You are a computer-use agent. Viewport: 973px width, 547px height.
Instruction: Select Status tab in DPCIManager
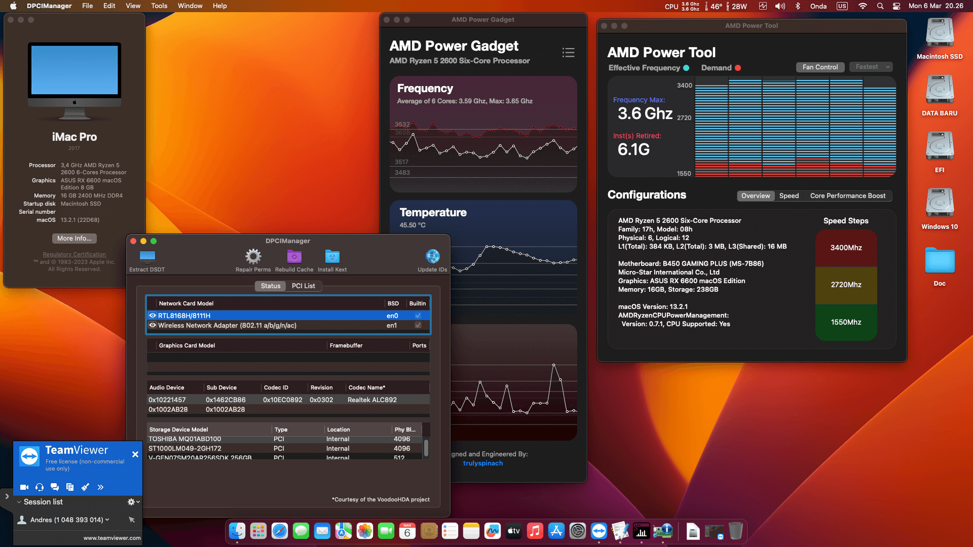pos(271,286)
